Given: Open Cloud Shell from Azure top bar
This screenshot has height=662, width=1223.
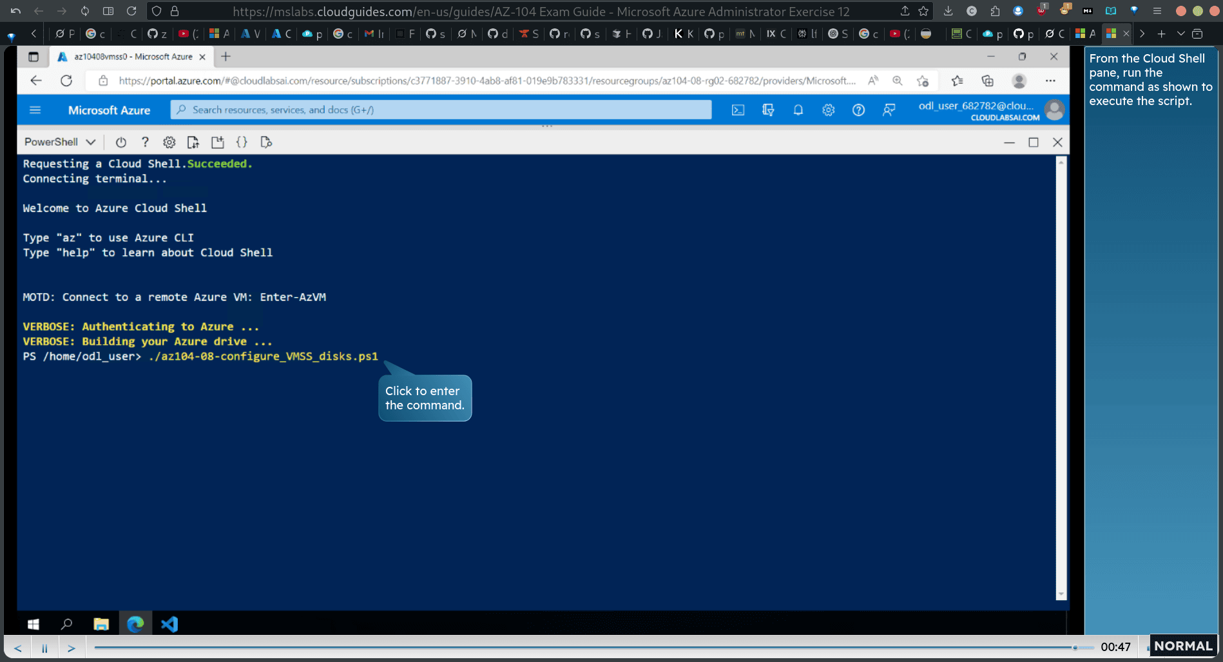Looking at the screenshot, I should click(738, 110).
